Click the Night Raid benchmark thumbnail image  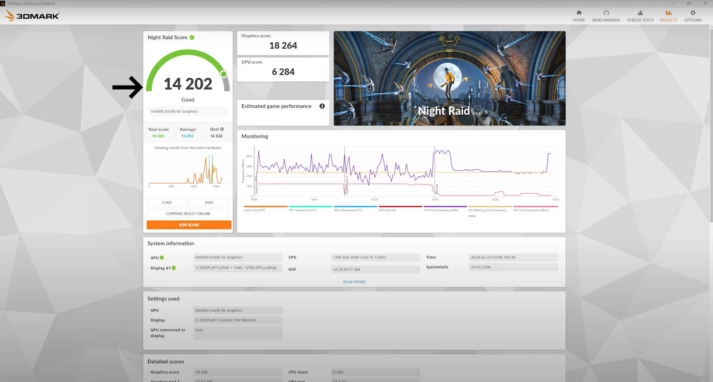(x=449, y=78)
